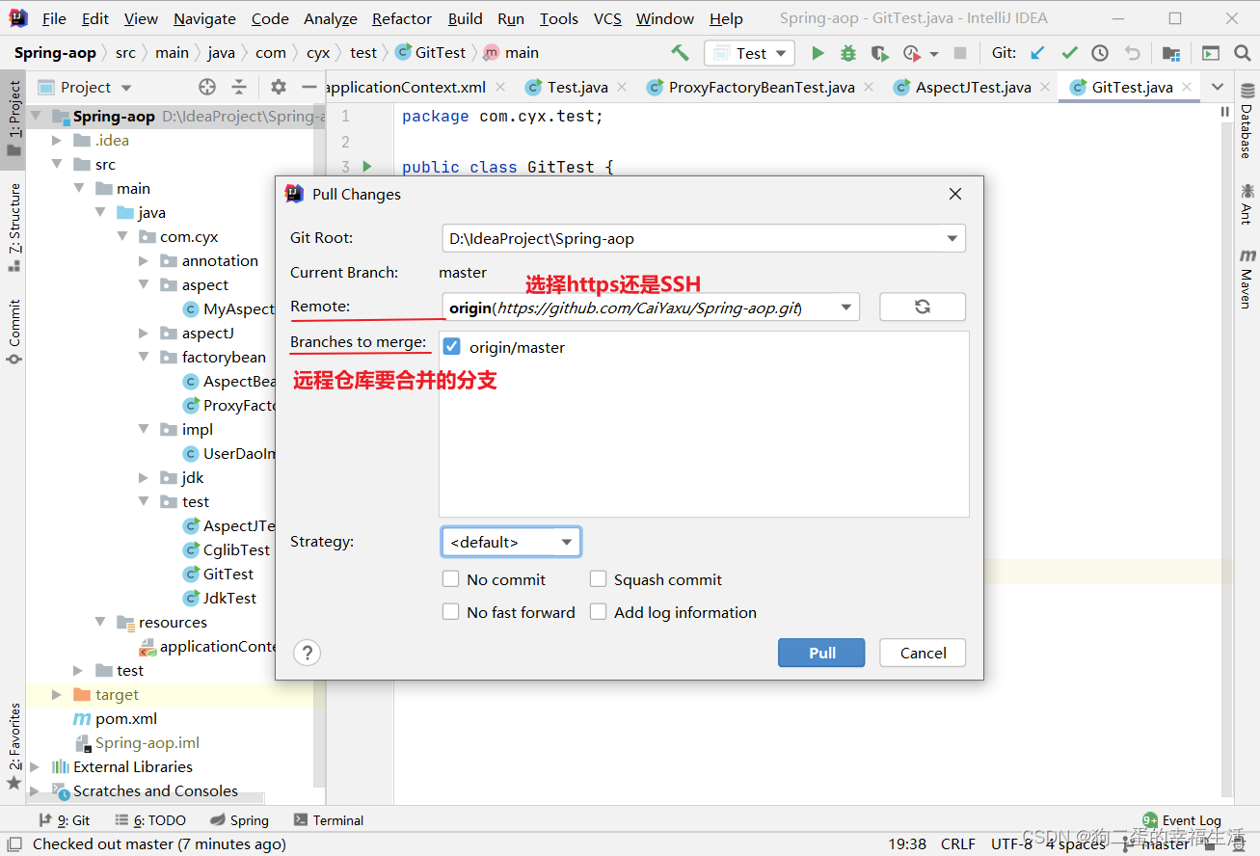
Task: Enable the Squash commit option
Action: [598, 579]
